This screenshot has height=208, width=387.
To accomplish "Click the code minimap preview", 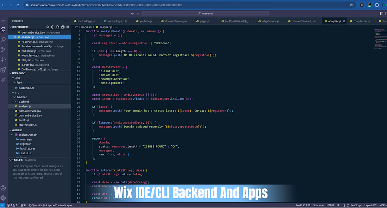I will [380, 39].
